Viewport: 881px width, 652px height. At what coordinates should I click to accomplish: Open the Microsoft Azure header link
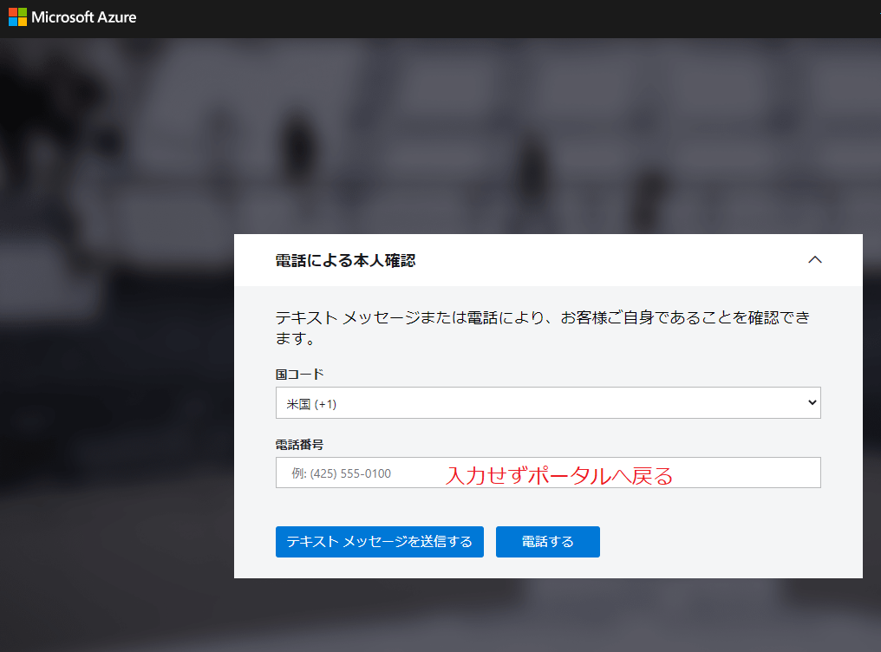point(84,17)
